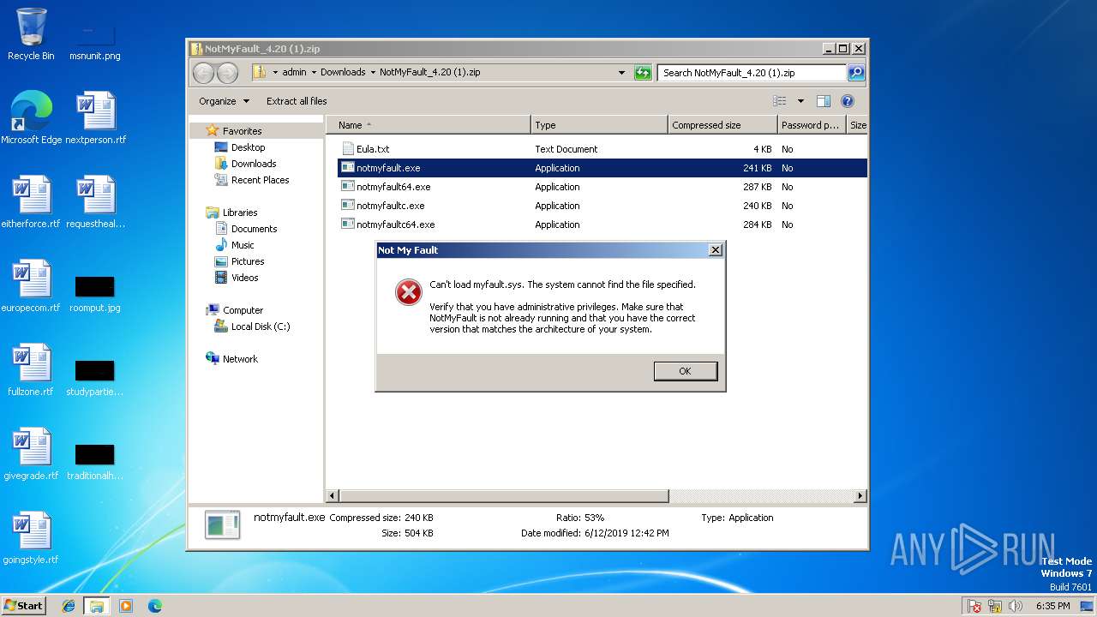This screenshot has width=1097, height=617.
Task: Open Libraries in the navigation pane
Action: [240, 213]
